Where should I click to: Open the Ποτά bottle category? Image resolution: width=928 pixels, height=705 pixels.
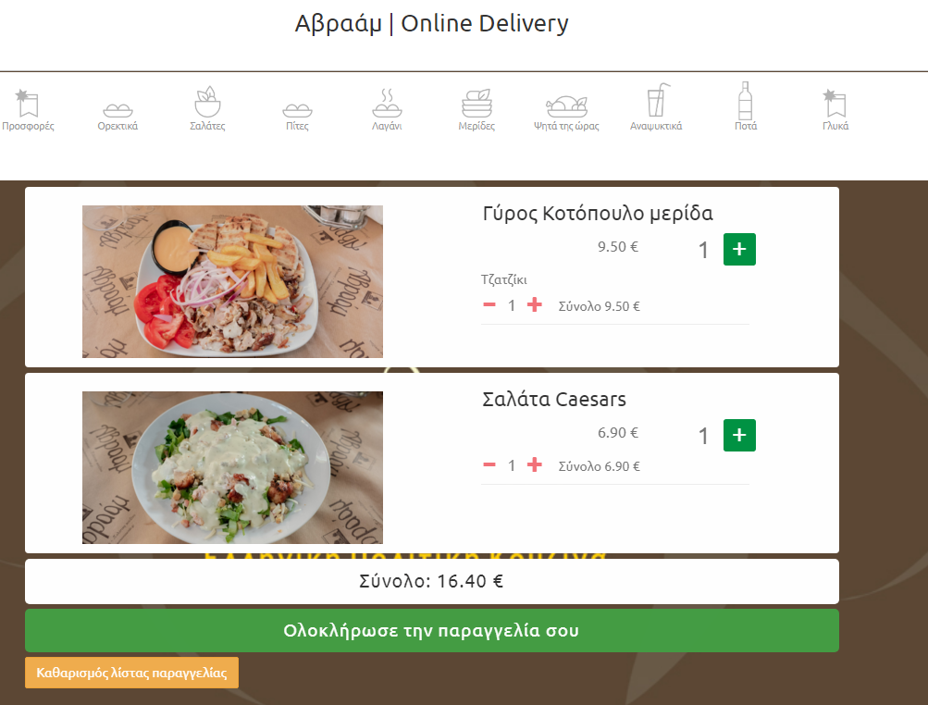point(746,106)
